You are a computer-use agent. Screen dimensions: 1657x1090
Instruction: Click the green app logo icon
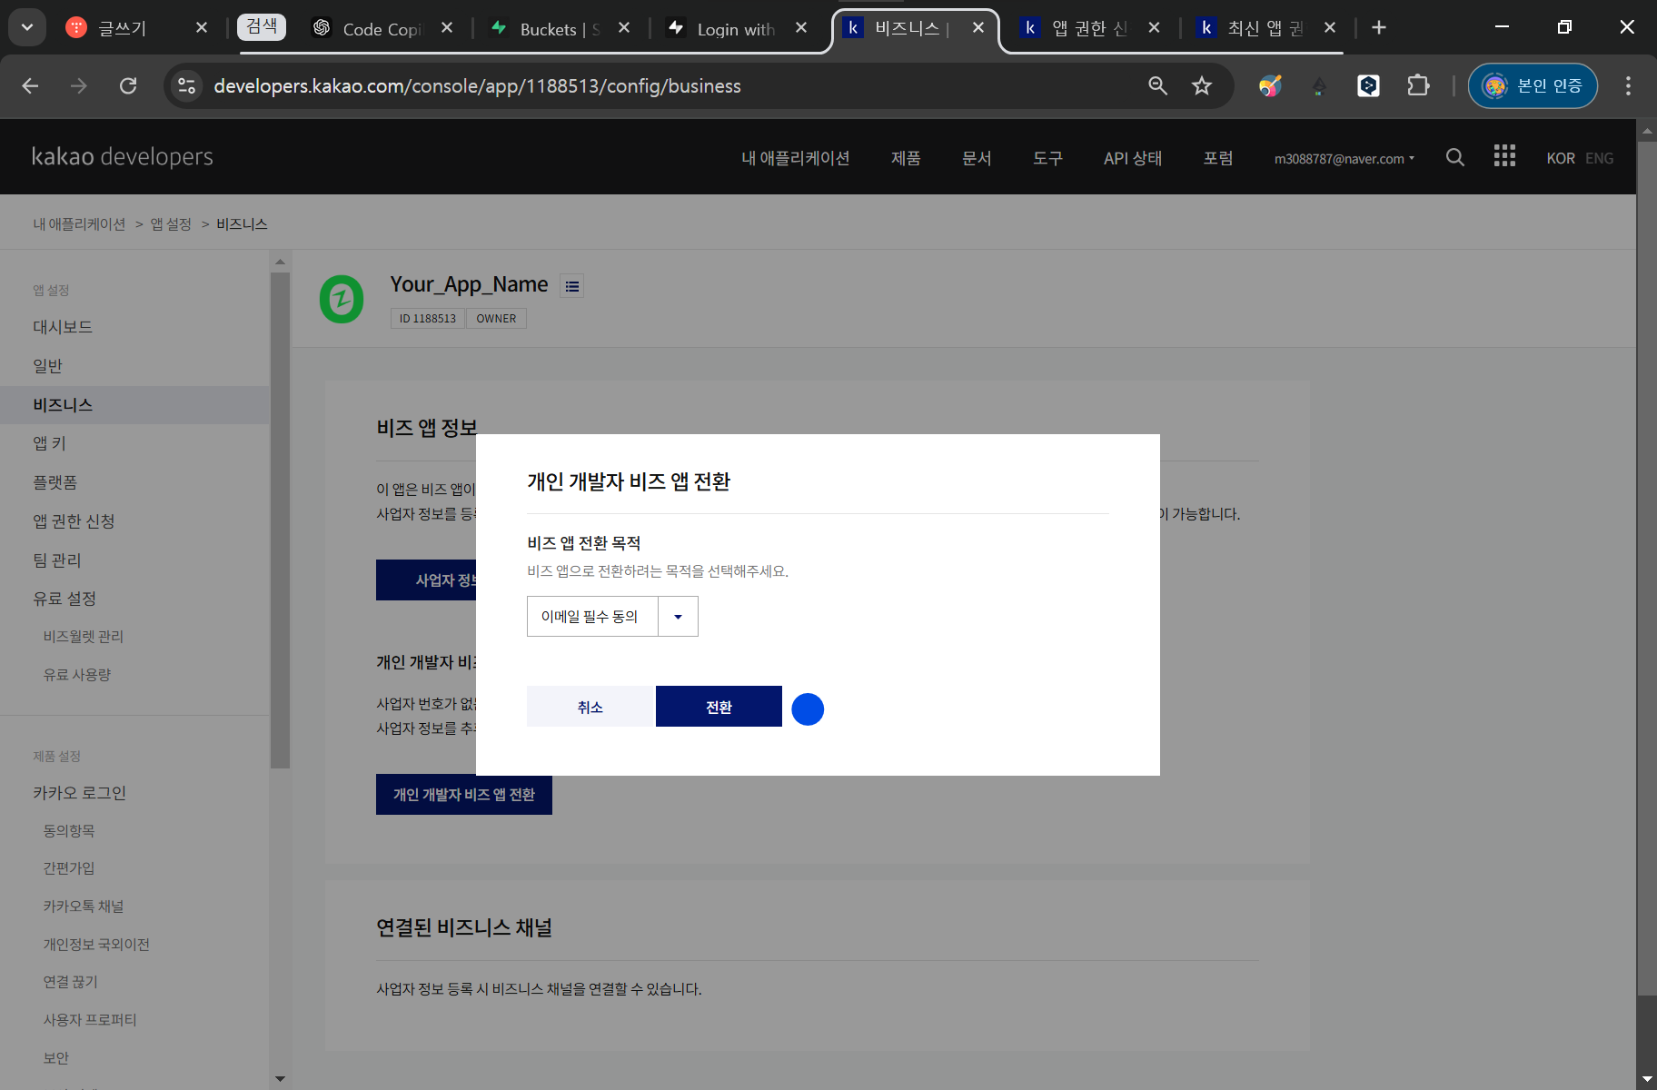(x=342, y=299)
